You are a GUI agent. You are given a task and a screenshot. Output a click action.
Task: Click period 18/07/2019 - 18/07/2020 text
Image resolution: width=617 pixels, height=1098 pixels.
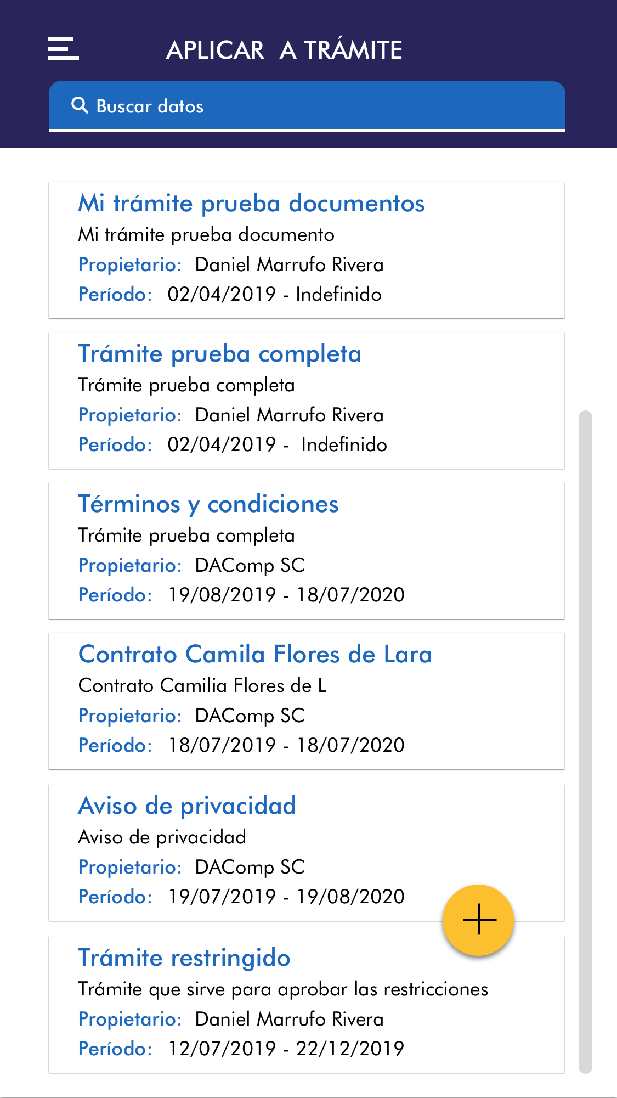(x=286, y=745)
